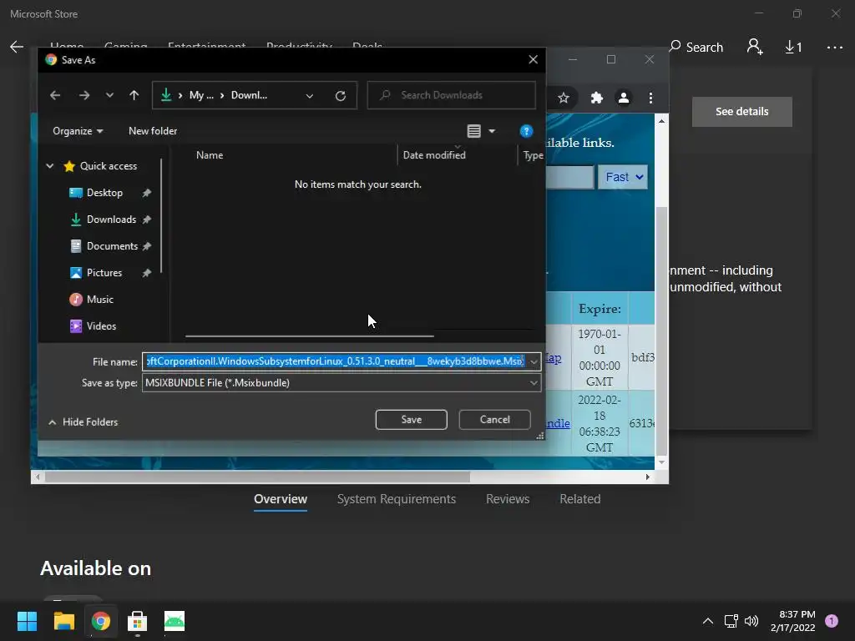Collapse the Quick access tree

coord(49,166)
